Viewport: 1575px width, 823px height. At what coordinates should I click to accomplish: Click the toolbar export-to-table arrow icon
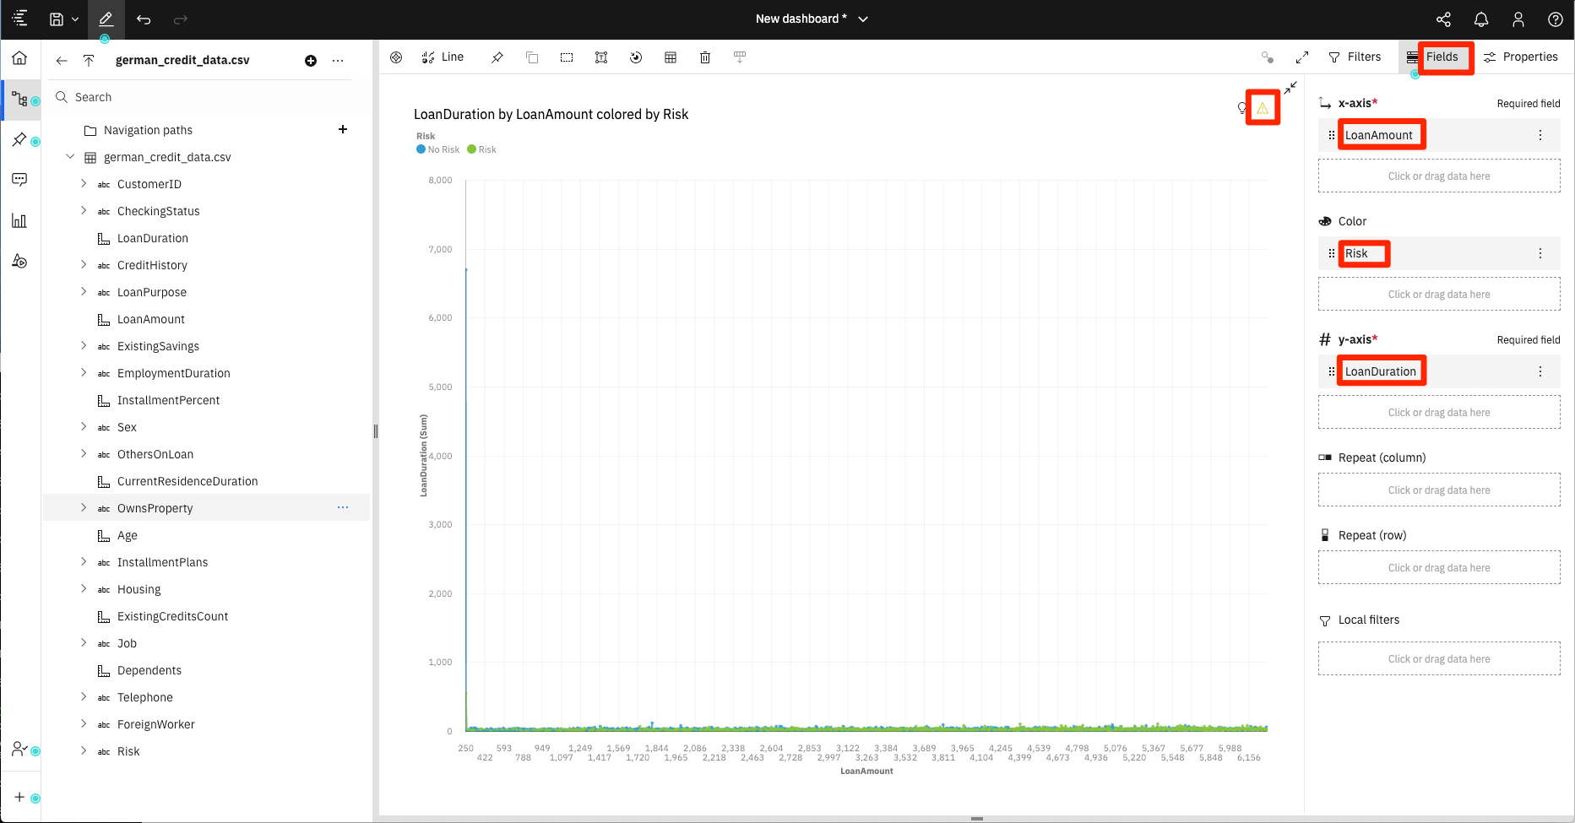(x=740, y=57)
